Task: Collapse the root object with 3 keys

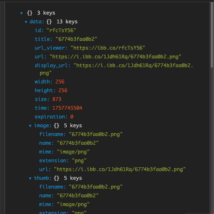Action: (21, 13)
